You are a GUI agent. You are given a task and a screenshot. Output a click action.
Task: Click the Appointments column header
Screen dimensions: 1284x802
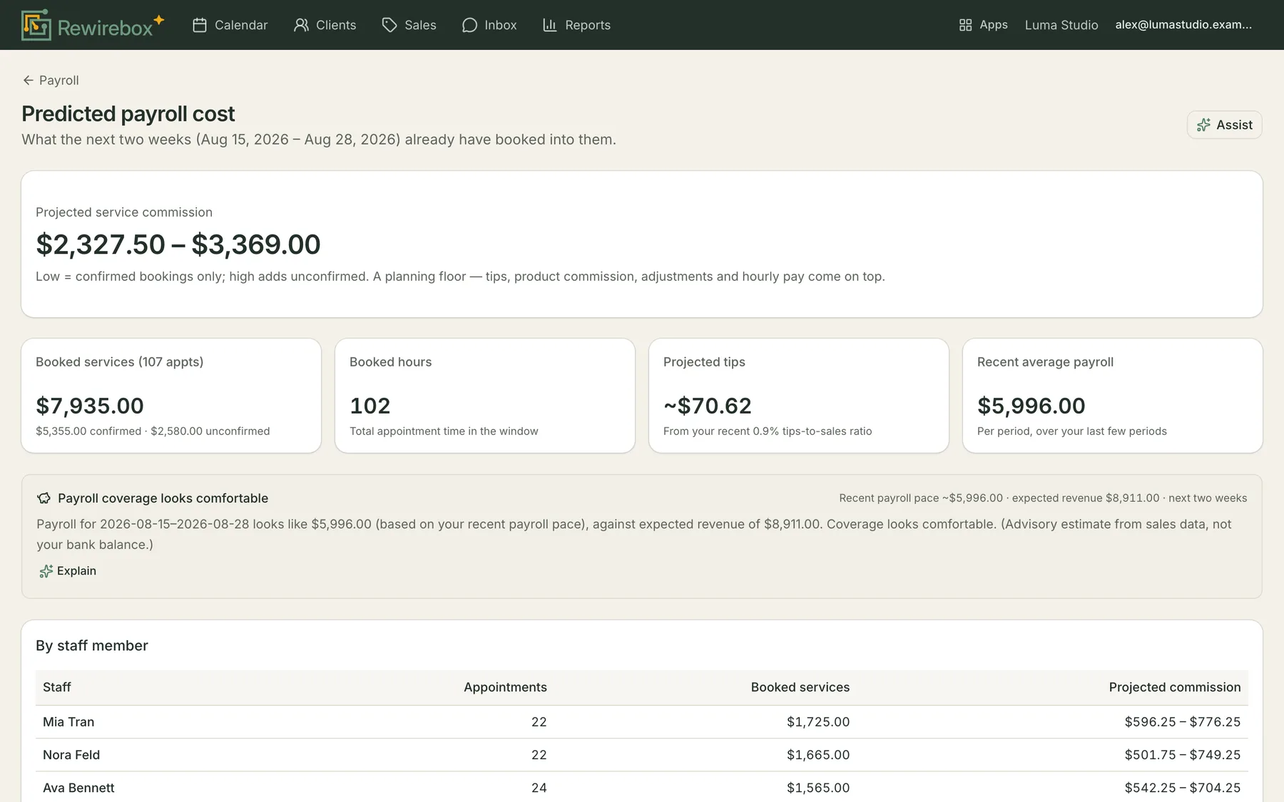505,687
